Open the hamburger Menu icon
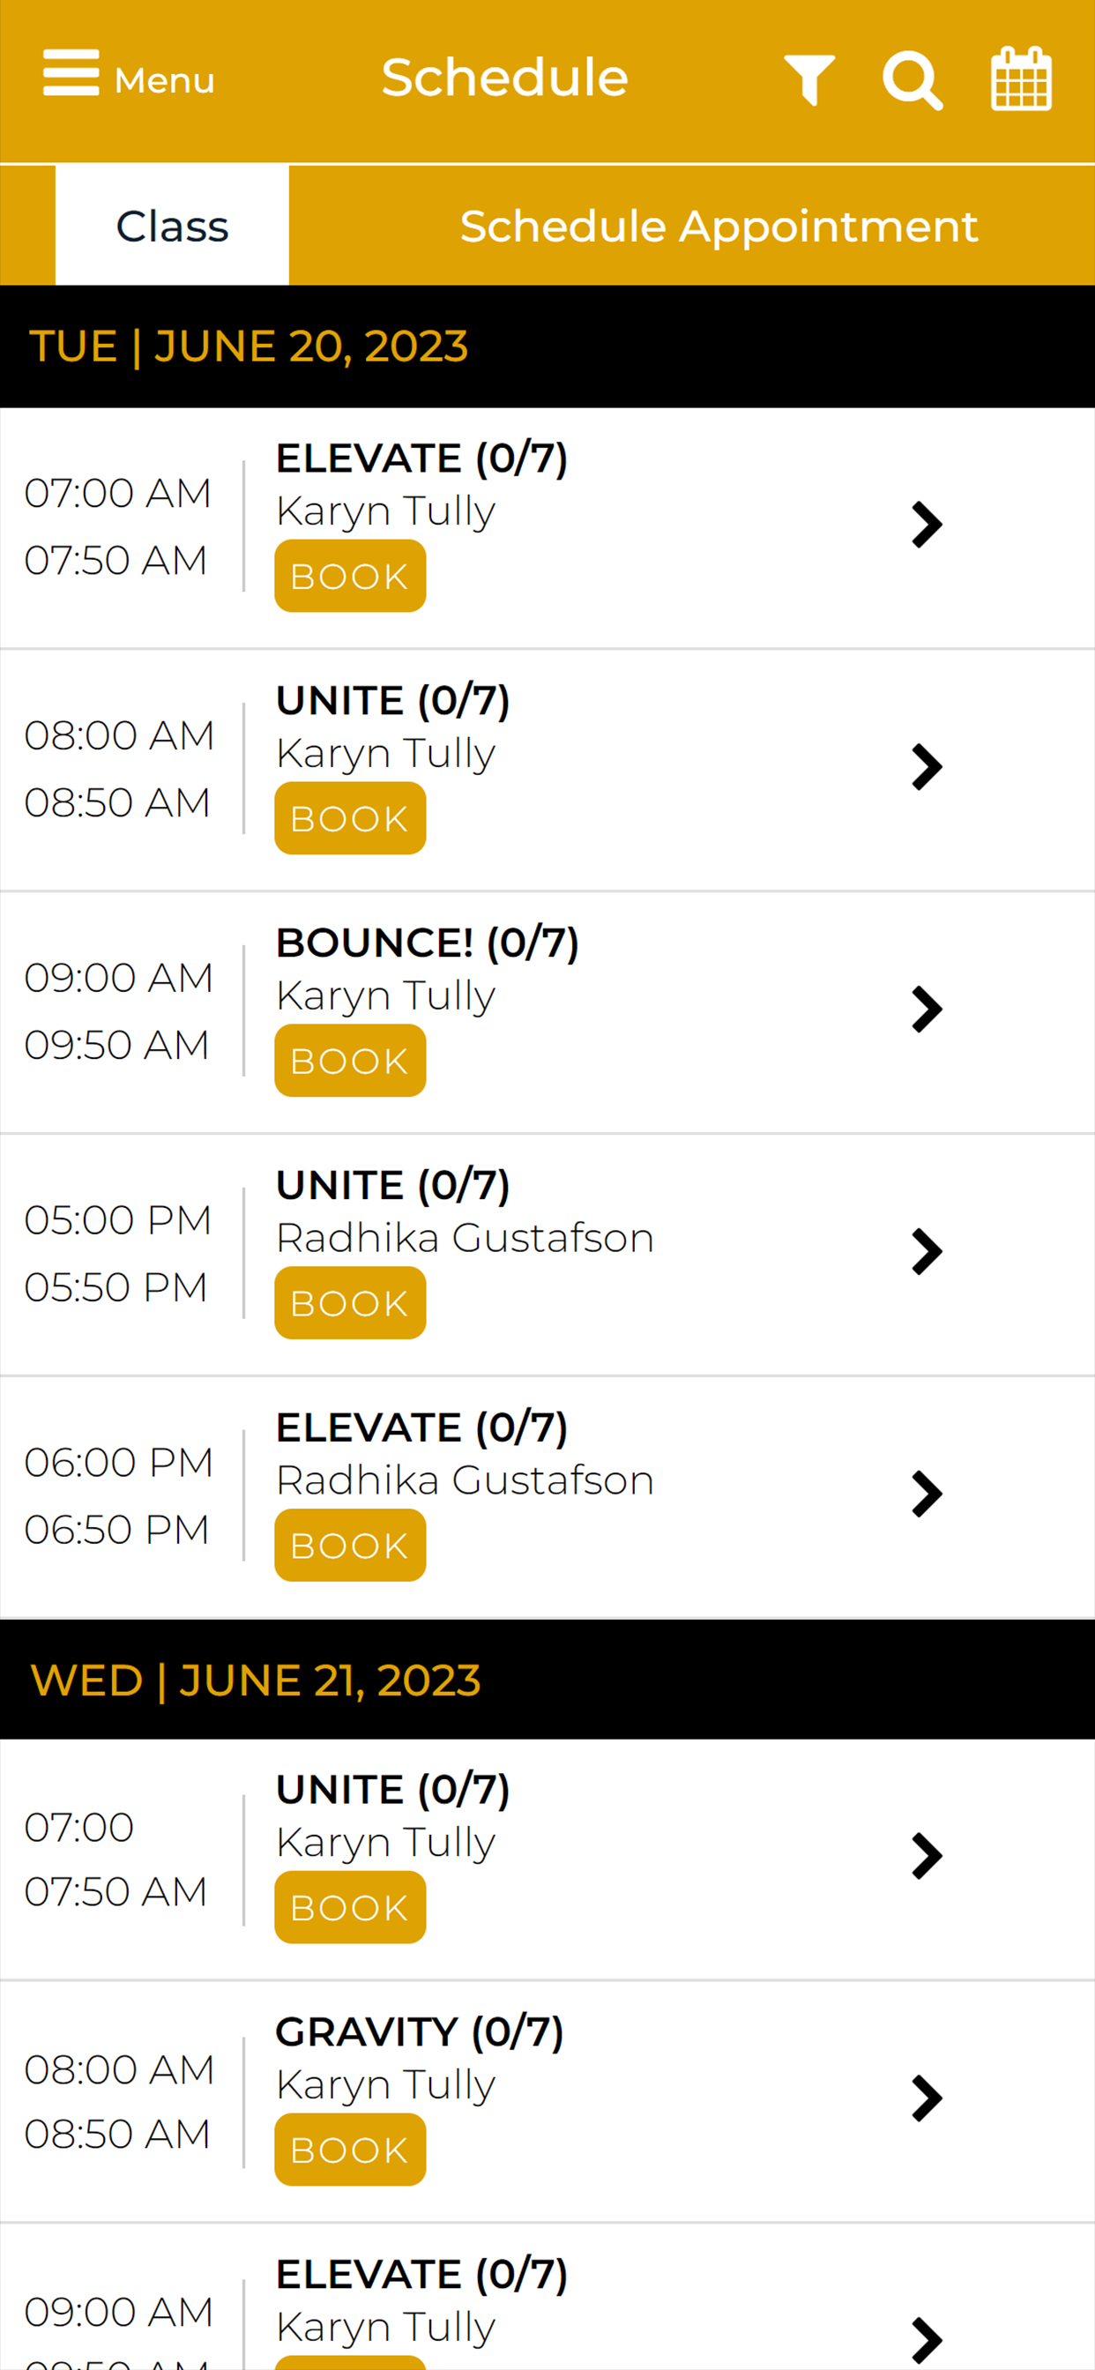The height and width of the screenshot is (2370, 1095). 71,72
